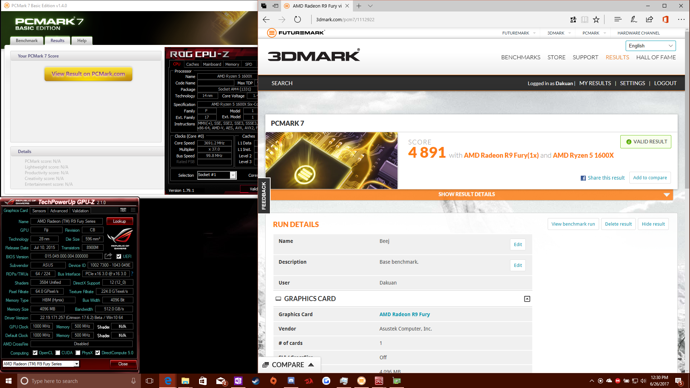Open Discord from the taskbar
This screenshot has width=690, height=388.
(291, 381)
